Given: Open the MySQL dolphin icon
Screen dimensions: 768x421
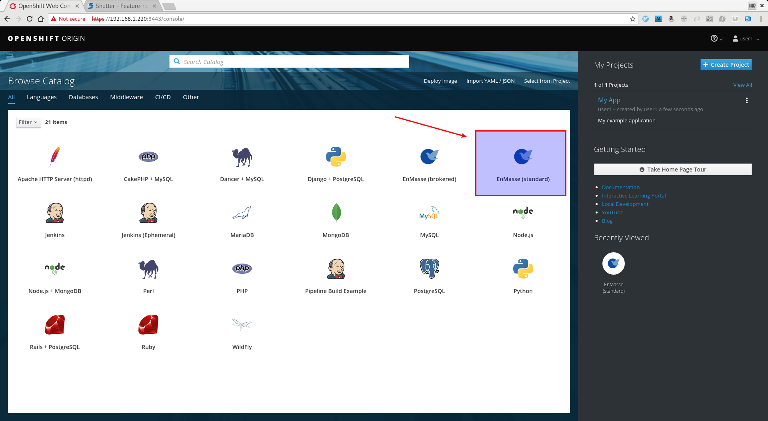Looking at the screenshot, I should pos(430,213).
